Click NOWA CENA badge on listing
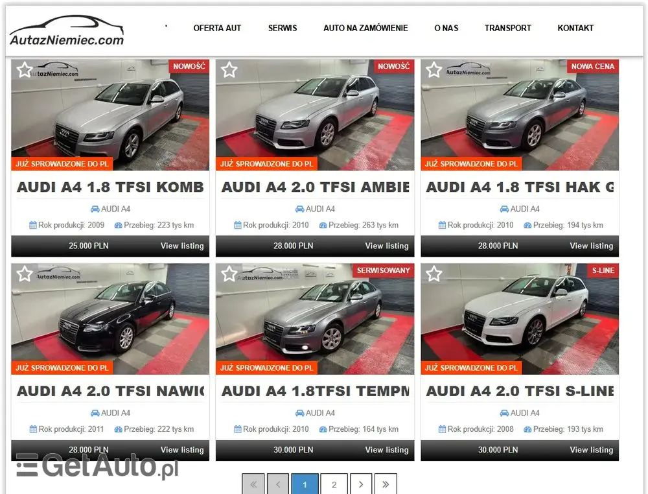Image resolution: width=648 pixels, height=494 pixels. (x=593, y=67)
